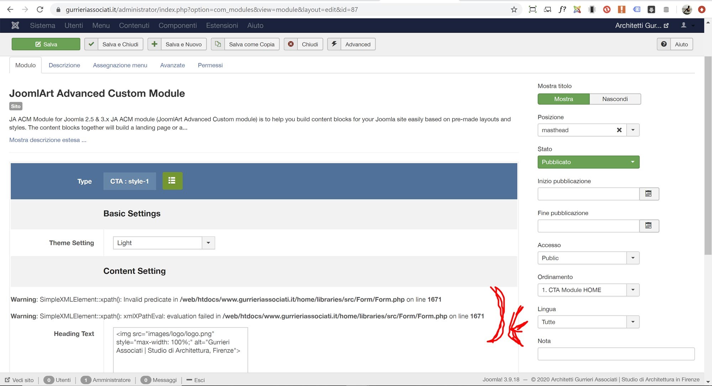This screenshot has width=712, height=386.
Task: Open the Inizio pubblicazione calendar picker
Action: 649,194
